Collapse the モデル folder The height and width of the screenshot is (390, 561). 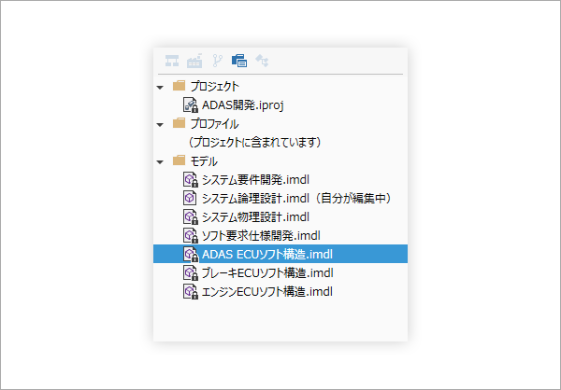[160, 162]
